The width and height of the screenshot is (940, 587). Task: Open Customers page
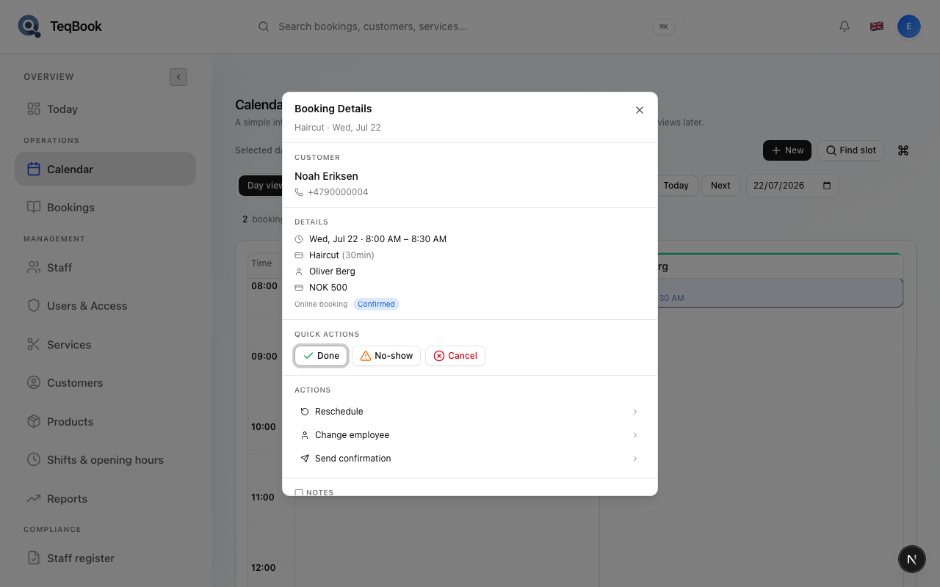(x=105, y=383)
